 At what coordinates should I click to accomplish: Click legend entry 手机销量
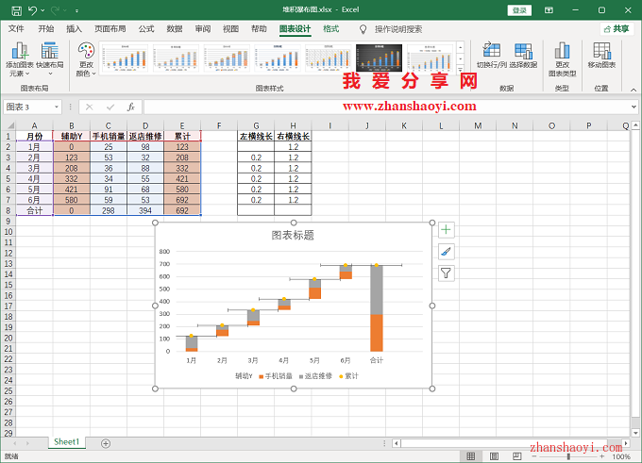tap(276, 376)
